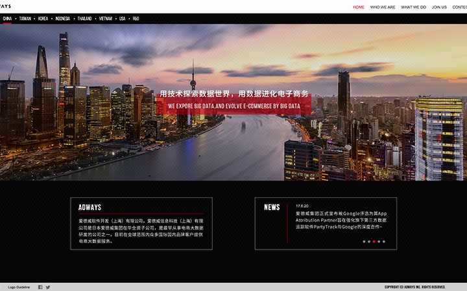Viewport: 467px width, 291px height.
Task: Open the Logo Guideline link
Action: [19, 287]
